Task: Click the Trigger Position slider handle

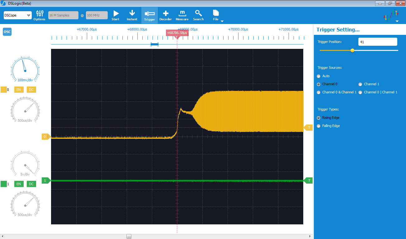Action: point(352,50)
